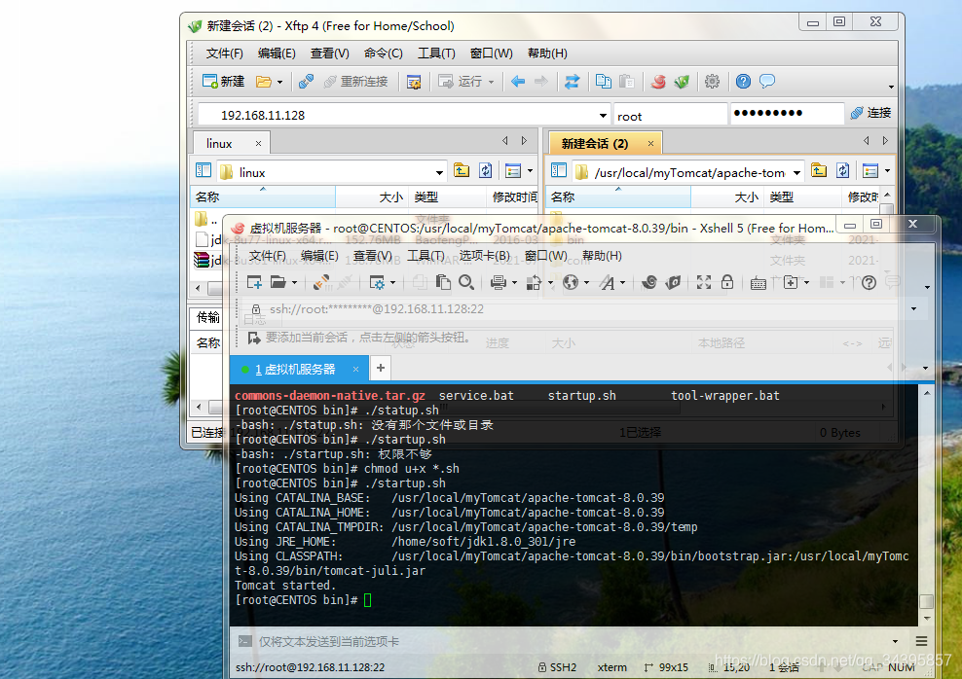This screenshot has width=962, height=679.
Task: Click the Xftp options gear icon
Action: pos(712,82)
